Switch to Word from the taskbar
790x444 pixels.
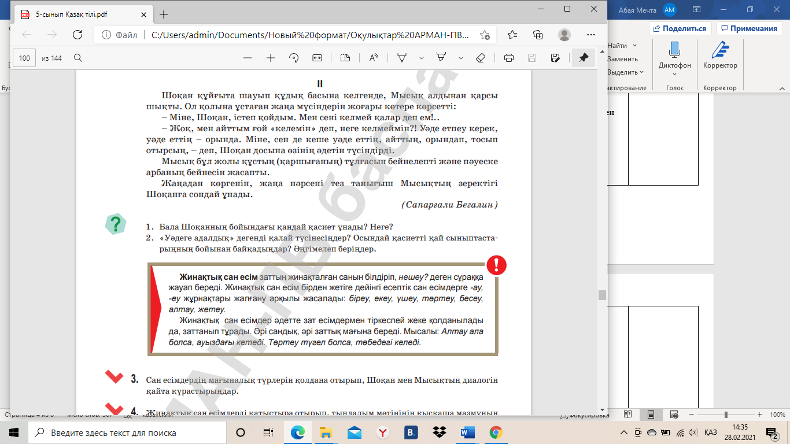click(467, 432)
